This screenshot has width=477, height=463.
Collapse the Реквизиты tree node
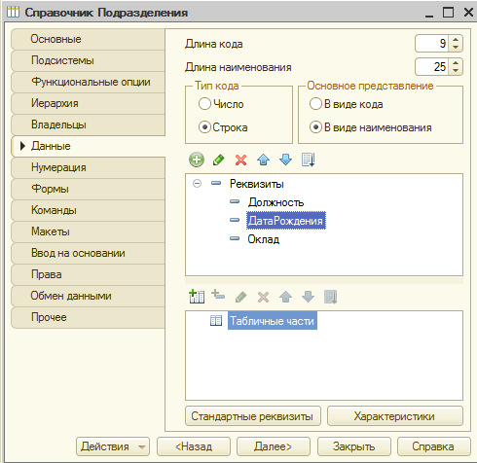tap(197, 184)
